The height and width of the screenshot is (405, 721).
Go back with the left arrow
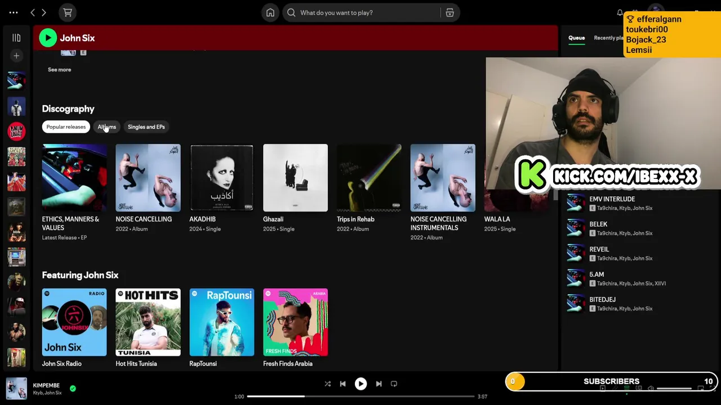pyautogui.click(x=33, y=12)
